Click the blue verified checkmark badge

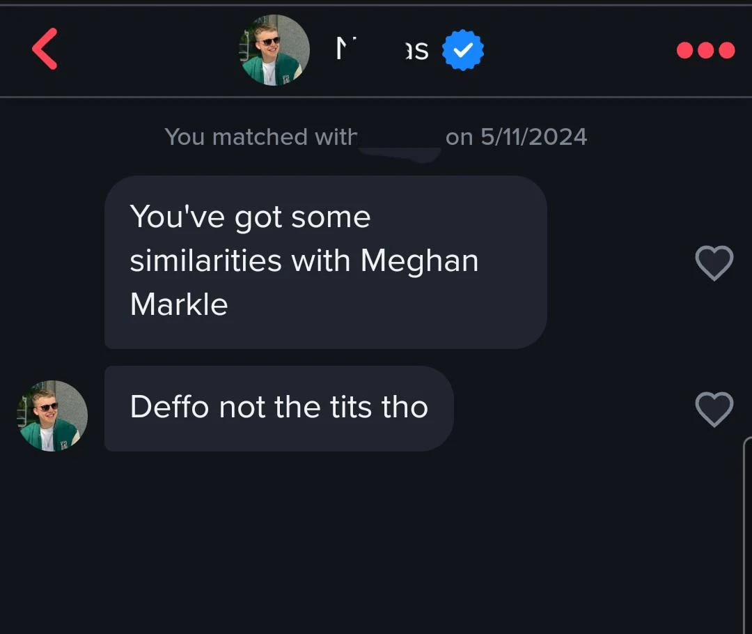(x=463, y=50)
